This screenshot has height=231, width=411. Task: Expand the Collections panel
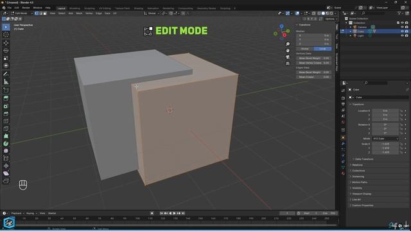pyautogui.click(x=358, y=171)
